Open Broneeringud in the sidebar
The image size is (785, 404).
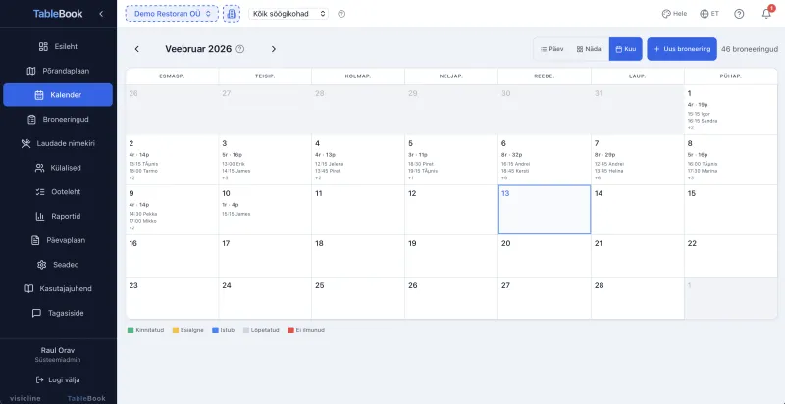58,119
